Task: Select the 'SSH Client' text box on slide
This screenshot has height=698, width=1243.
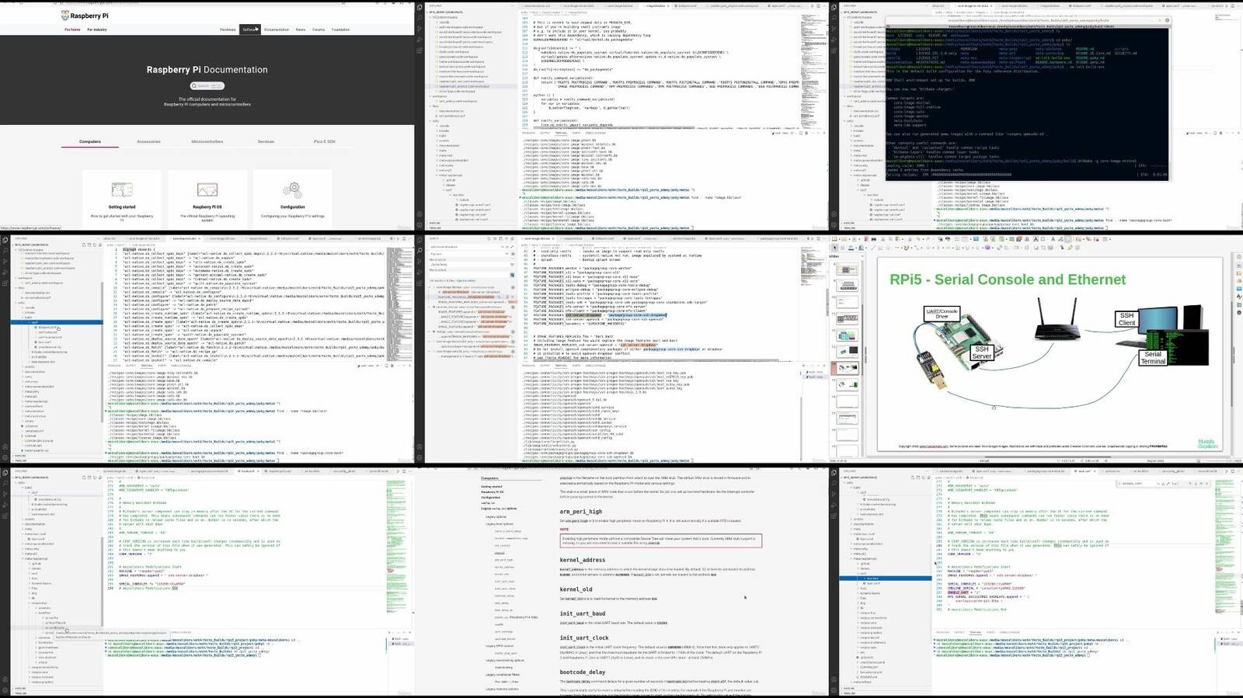Action: click(1126, 319)
